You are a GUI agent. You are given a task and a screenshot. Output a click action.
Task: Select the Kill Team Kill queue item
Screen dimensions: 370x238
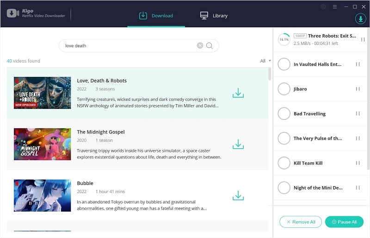pyautogui.click(x=308, y=163)
